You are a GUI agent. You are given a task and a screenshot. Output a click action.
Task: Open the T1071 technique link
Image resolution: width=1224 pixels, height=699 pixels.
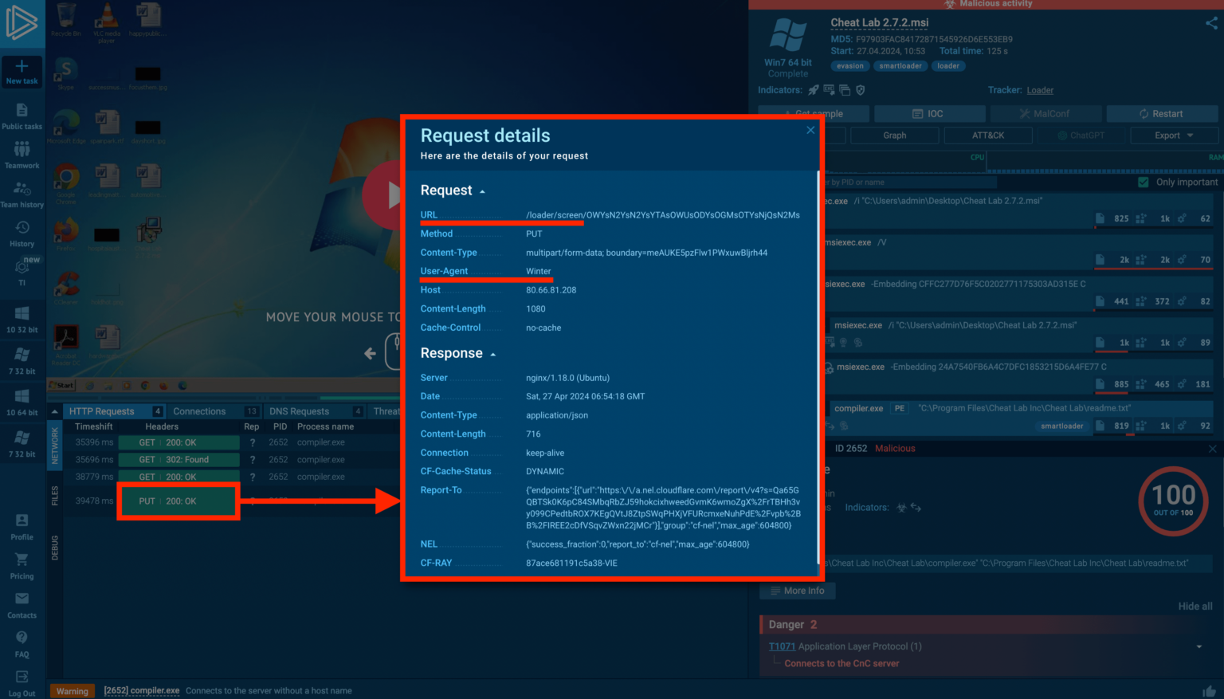pyautogui.click(x=782, y=646)
